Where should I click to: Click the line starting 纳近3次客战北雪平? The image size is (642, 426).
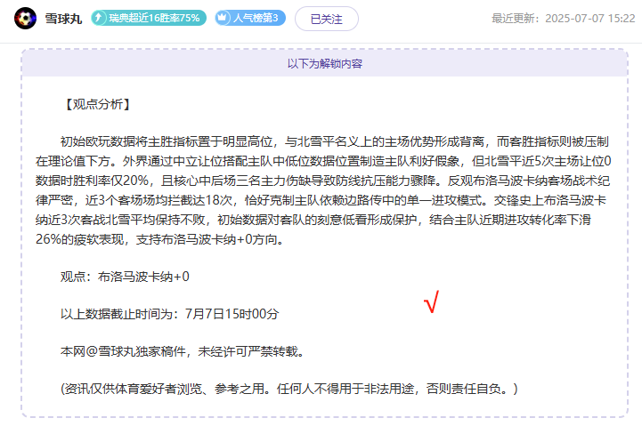tap(313, 220)
